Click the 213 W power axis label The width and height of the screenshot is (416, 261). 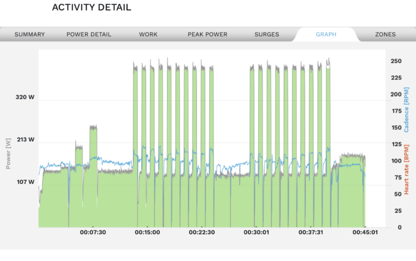click(26, 139)
